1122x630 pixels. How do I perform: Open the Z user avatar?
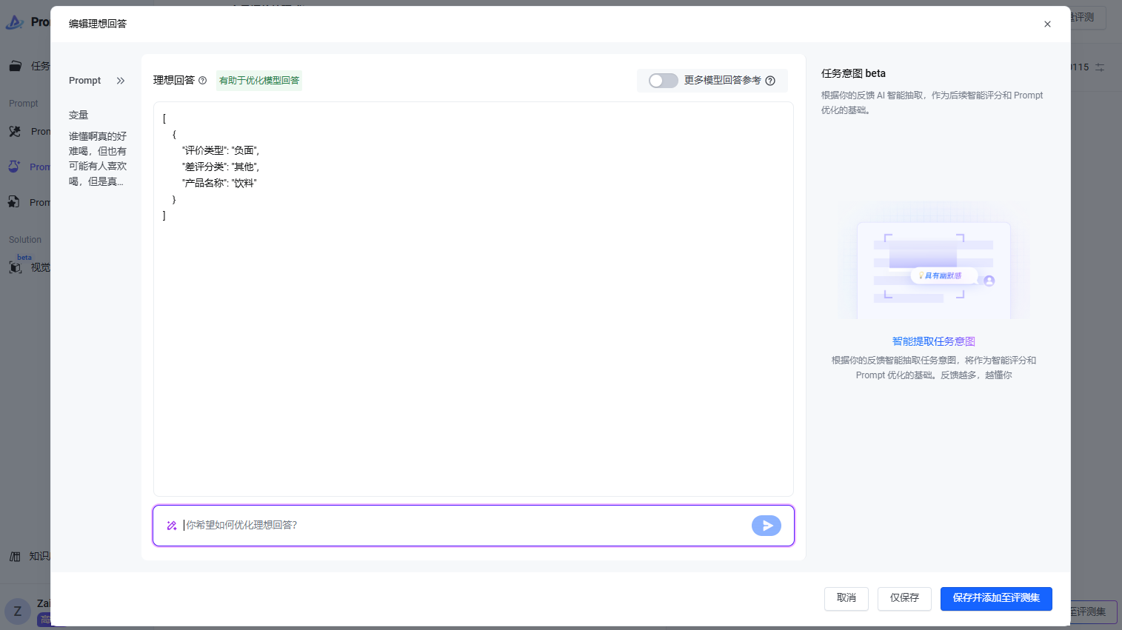(18, 611)
